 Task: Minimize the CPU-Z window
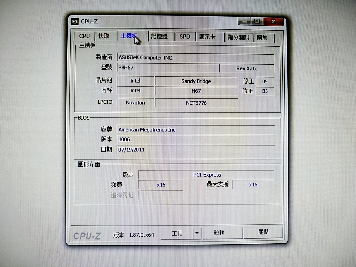tap(245, 22)
